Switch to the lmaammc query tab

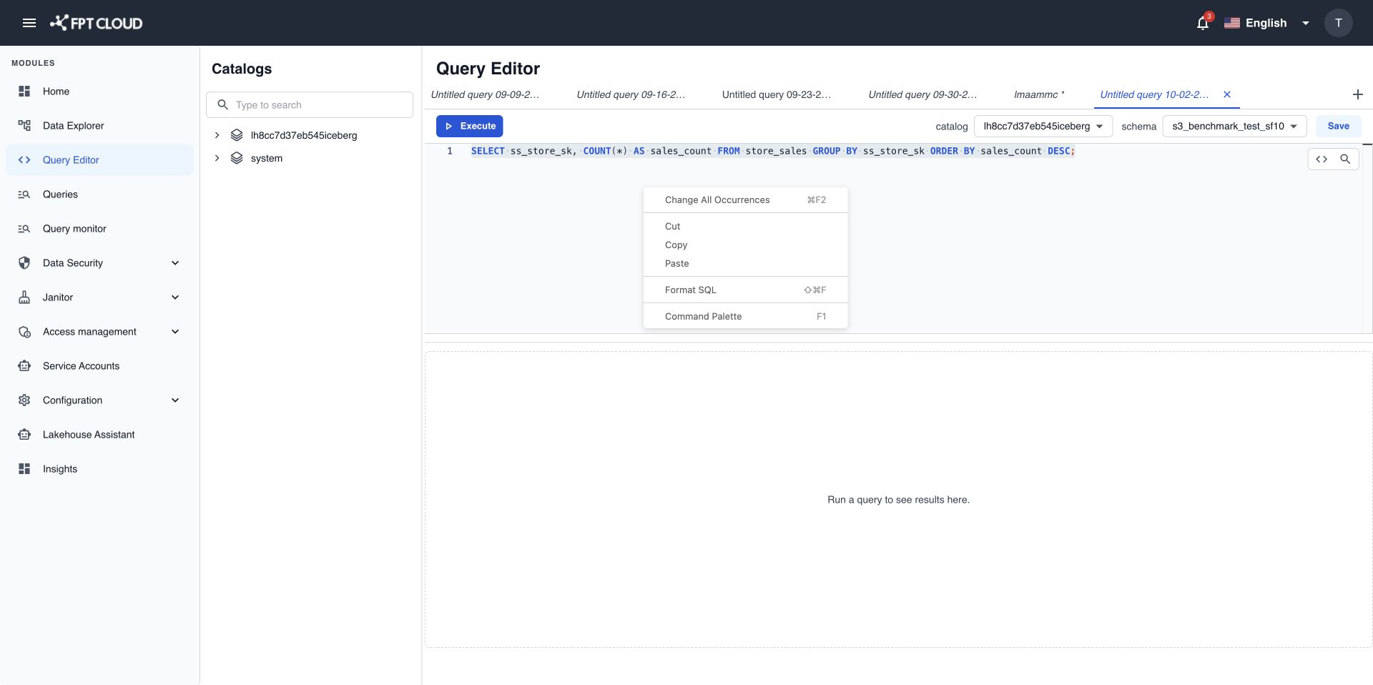pyautogui.click(x=1039, y=94)
